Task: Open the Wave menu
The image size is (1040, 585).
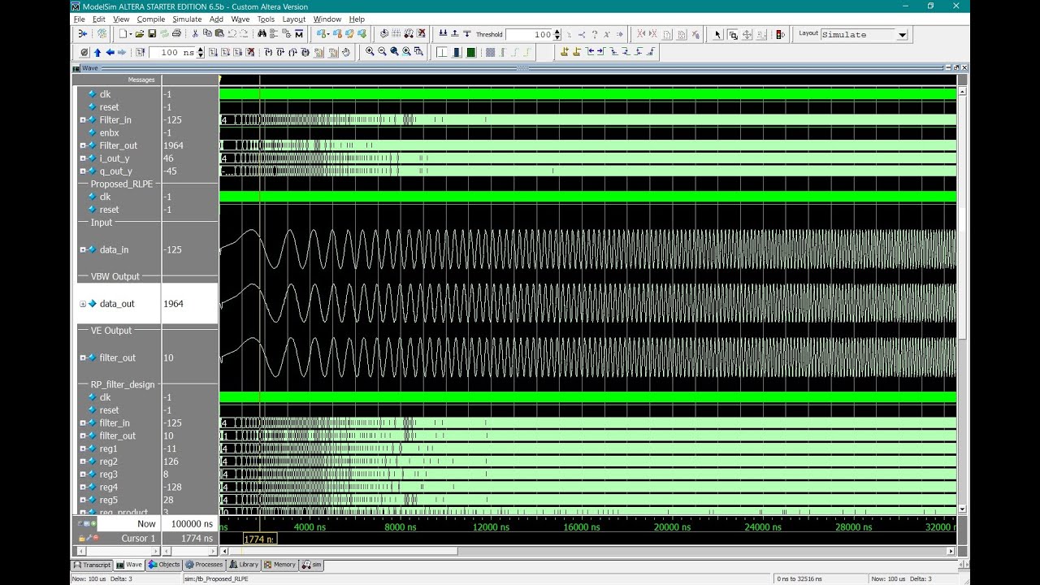Action: pyautogui.click(x=240, y=19)
